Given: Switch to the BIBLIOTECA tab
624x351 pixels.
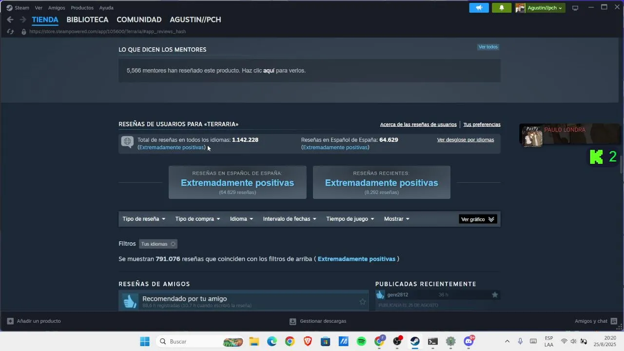Looking at the screenshot, I should [x=87, y=19].
